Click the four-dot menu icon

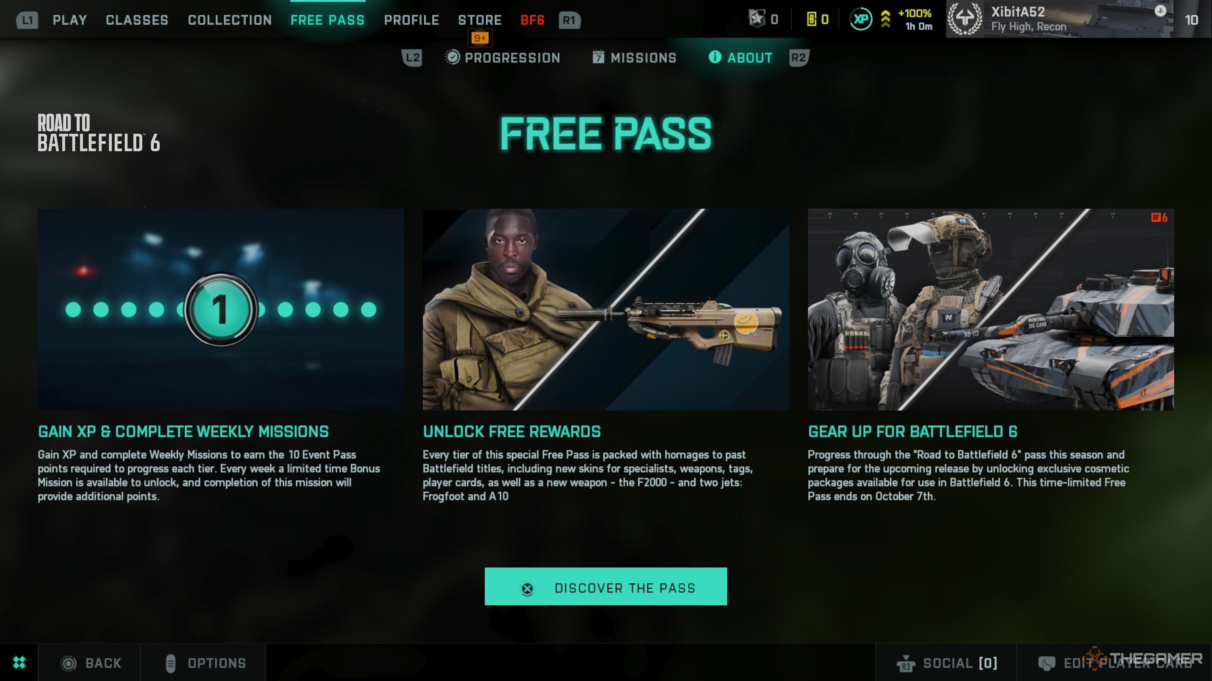19,663
